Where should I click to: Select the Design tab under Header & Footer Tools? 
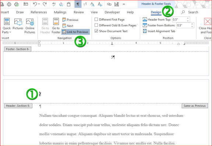tap(156, 12)
